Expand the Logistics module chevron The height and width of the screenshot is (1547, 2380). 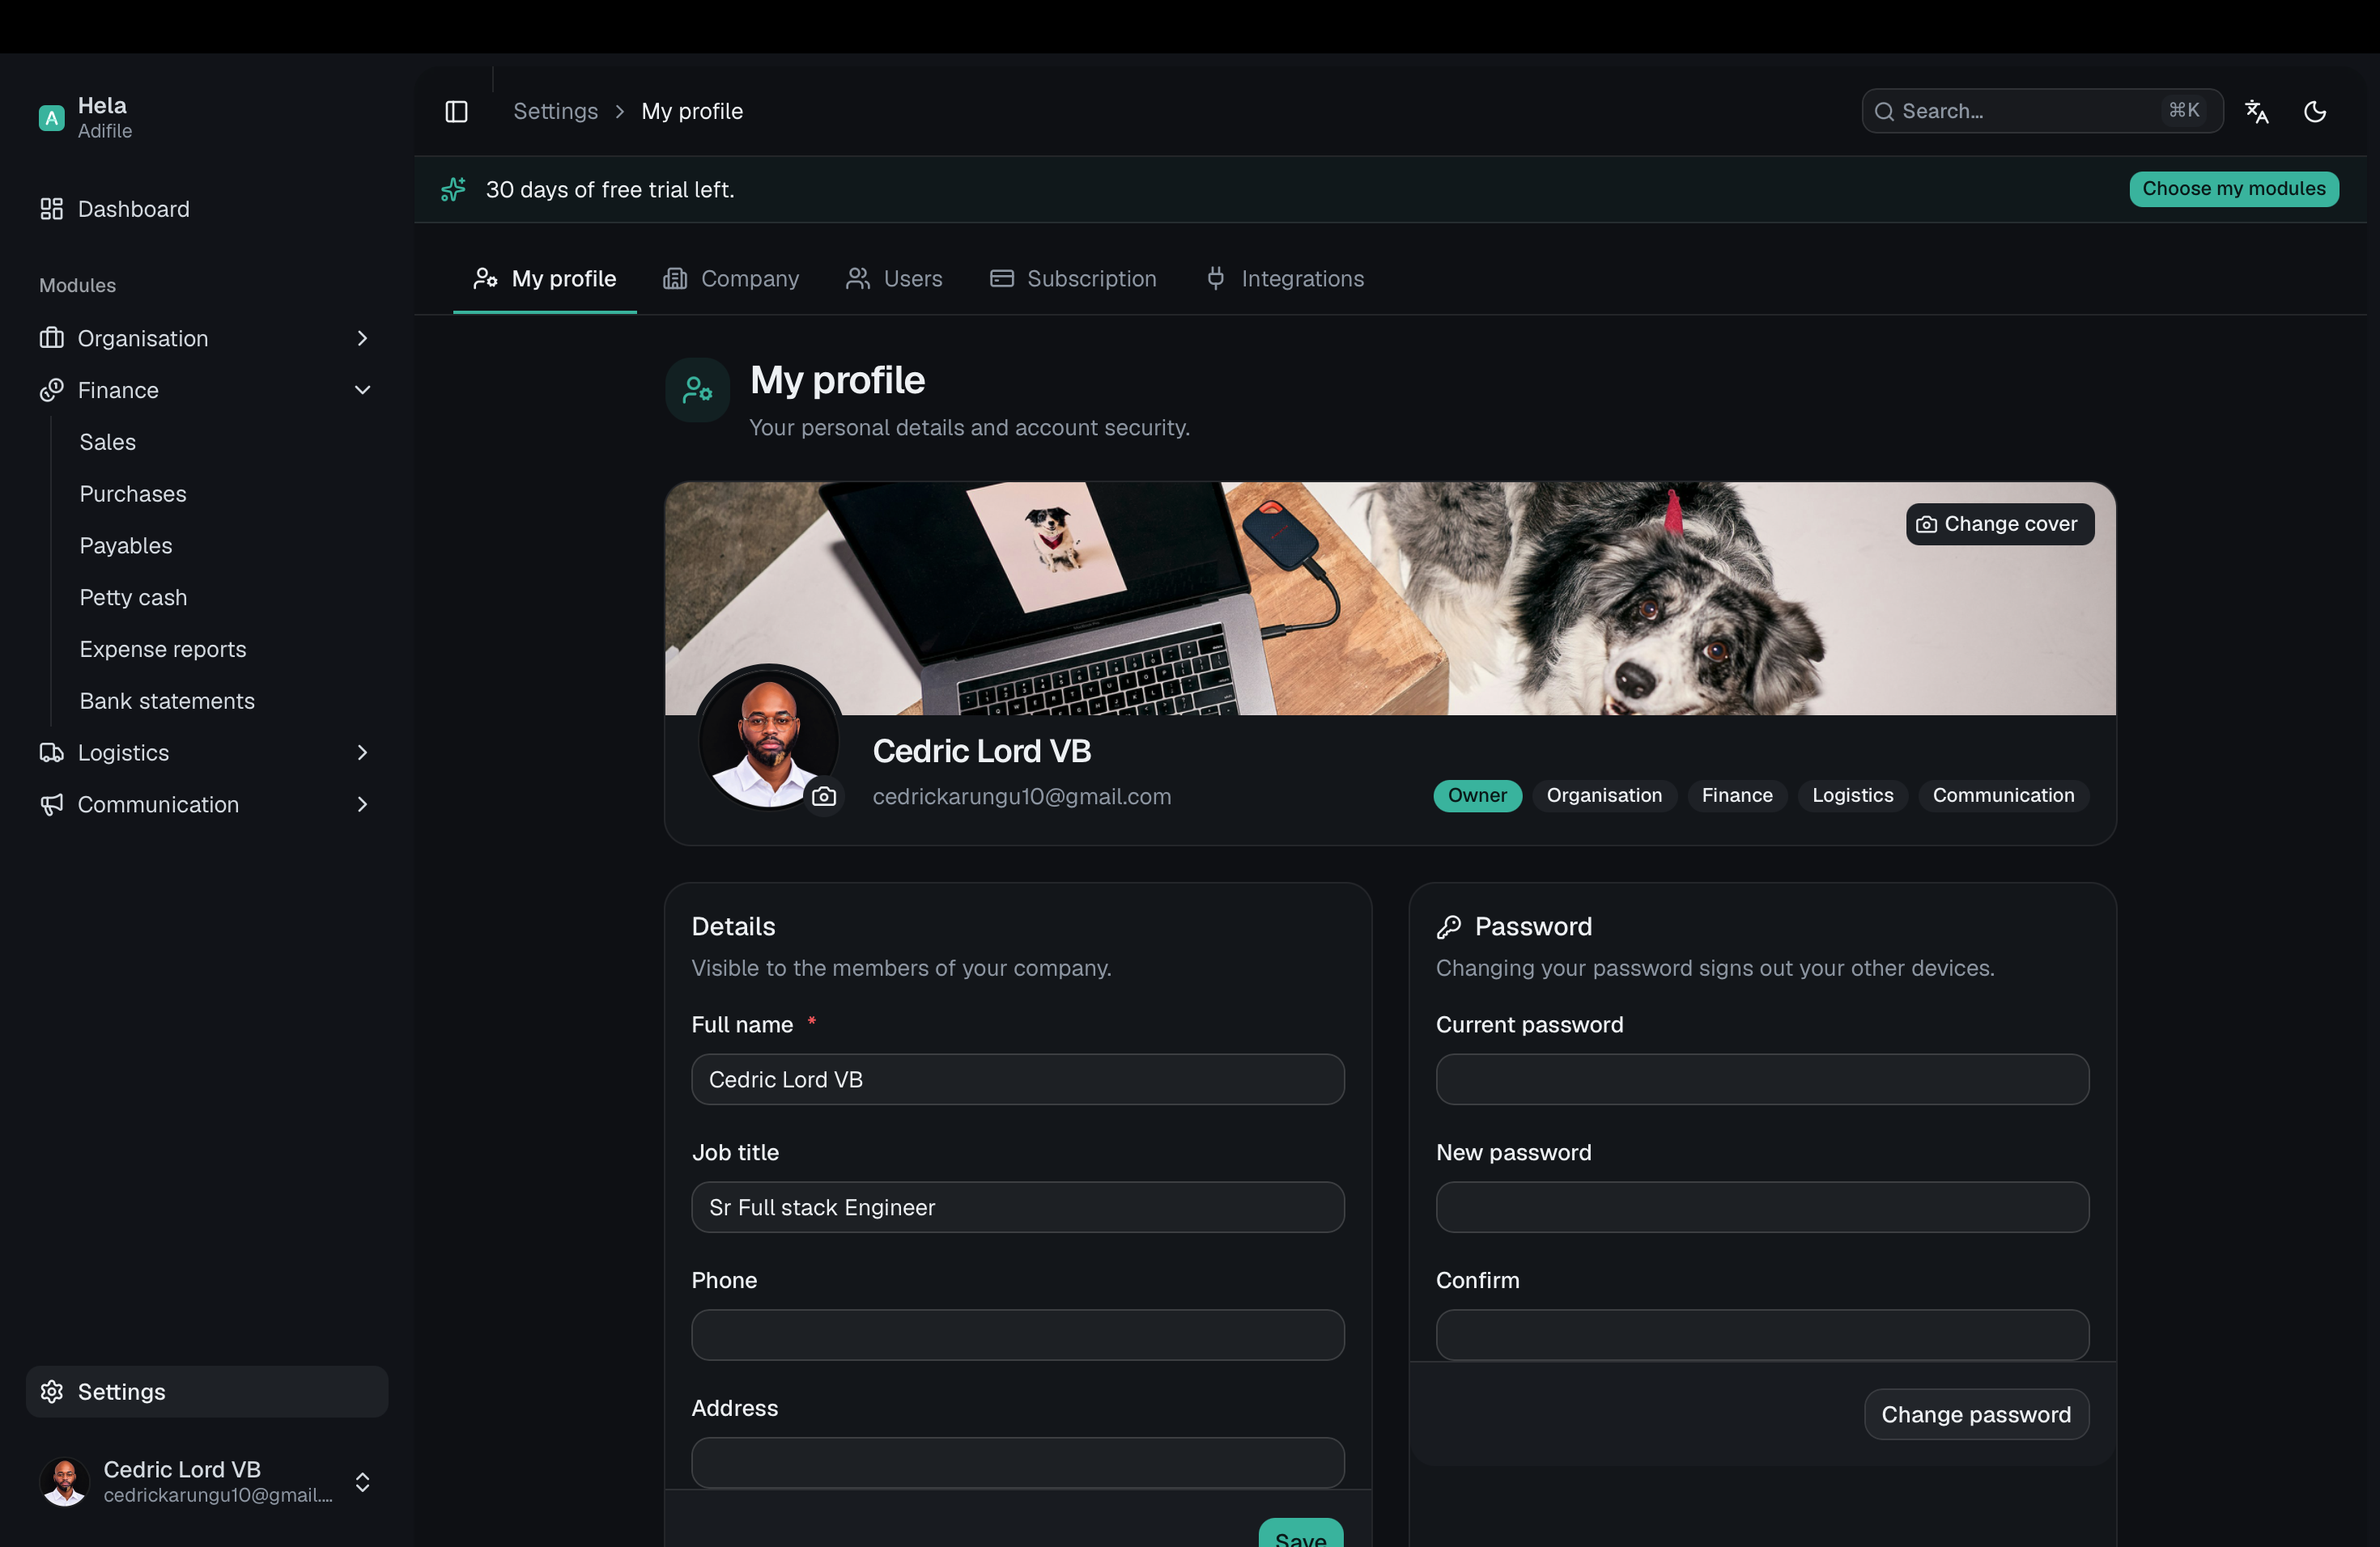click(362, 752)
